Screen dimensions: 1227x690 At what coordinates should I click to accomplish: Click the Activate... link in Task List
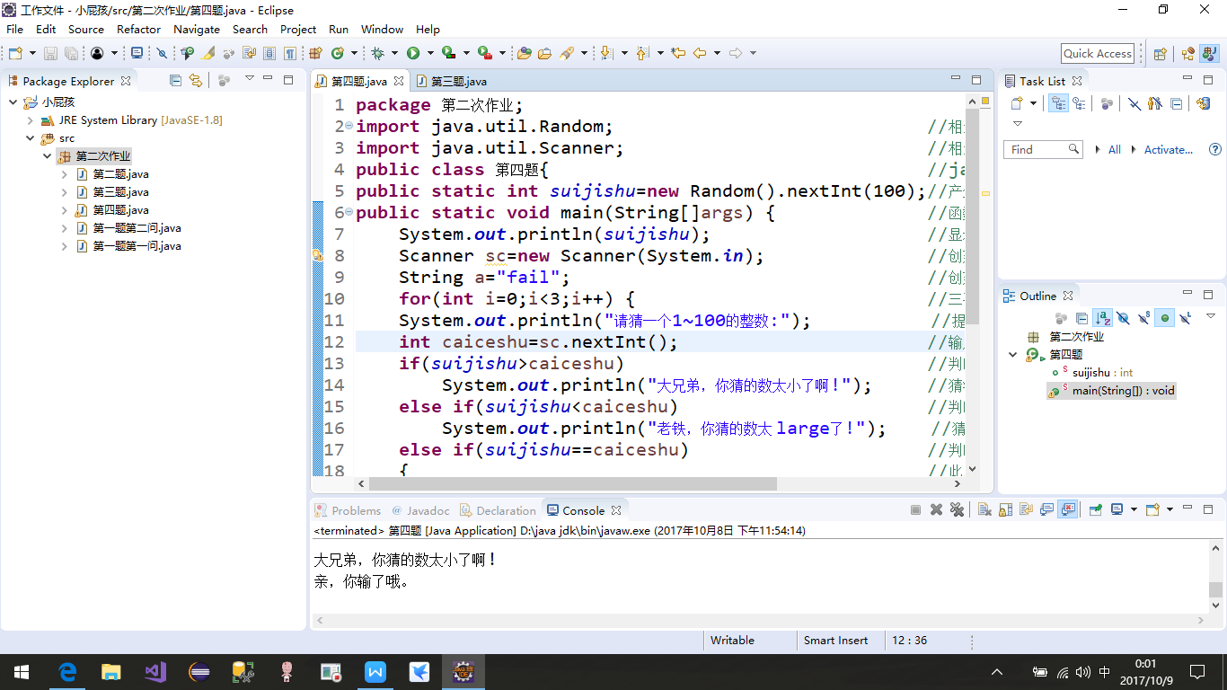[1168, 150]
